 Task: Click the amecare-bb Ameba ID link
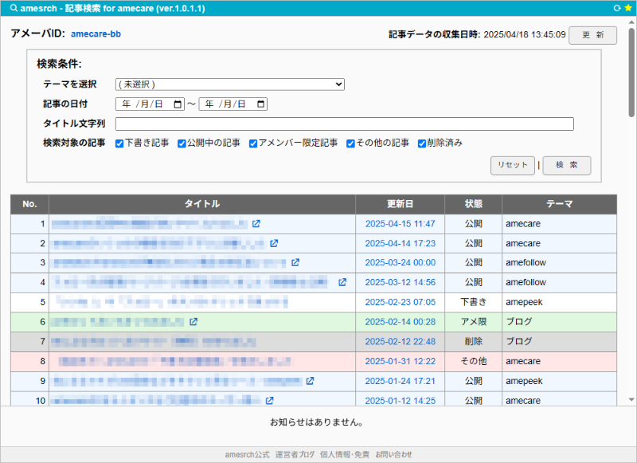pos(96,35)
